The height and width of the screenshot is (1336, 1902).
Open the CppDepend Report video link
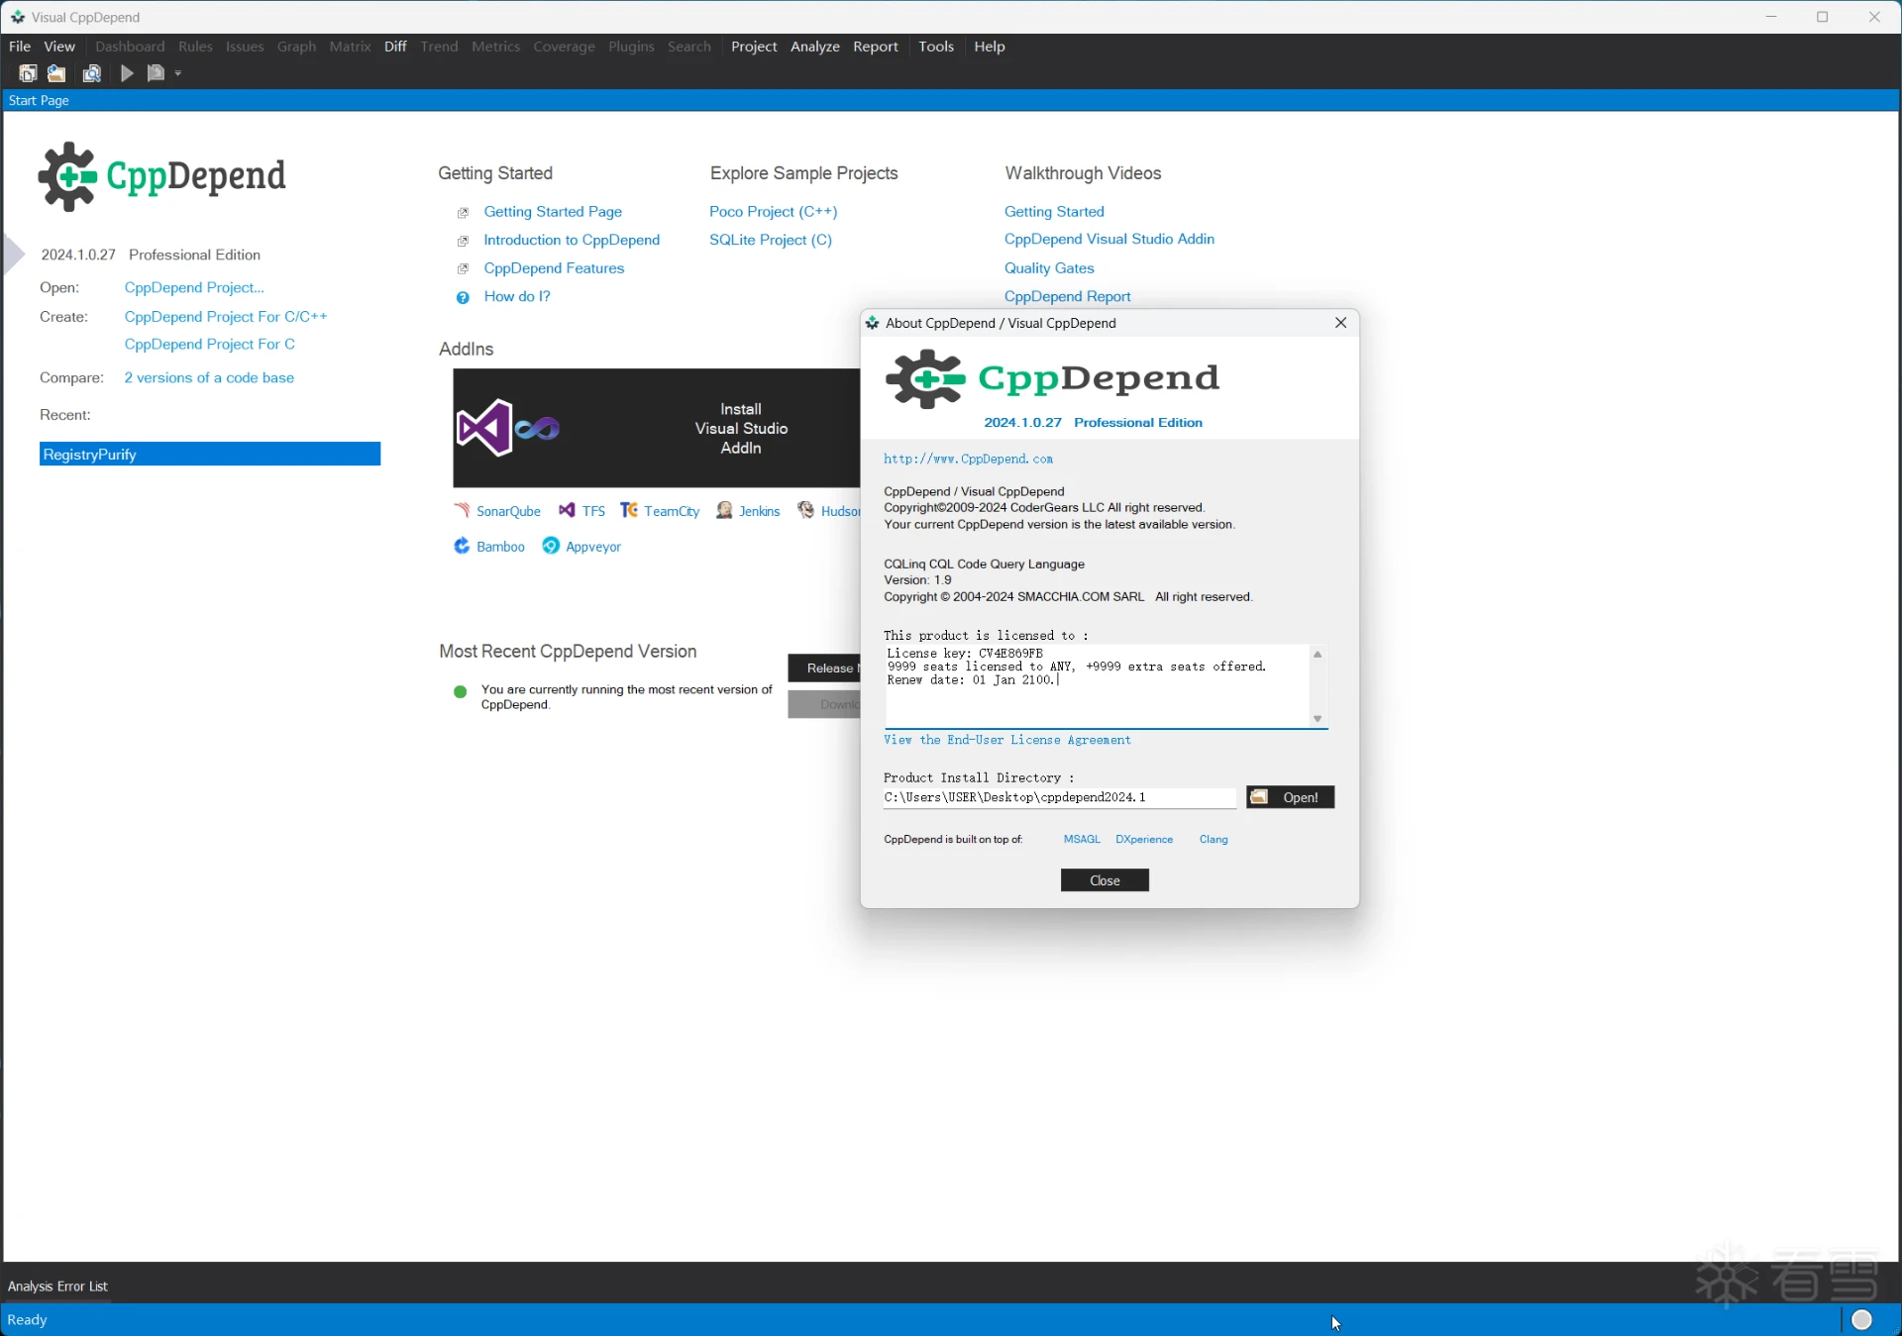[x=1067, y=296]
